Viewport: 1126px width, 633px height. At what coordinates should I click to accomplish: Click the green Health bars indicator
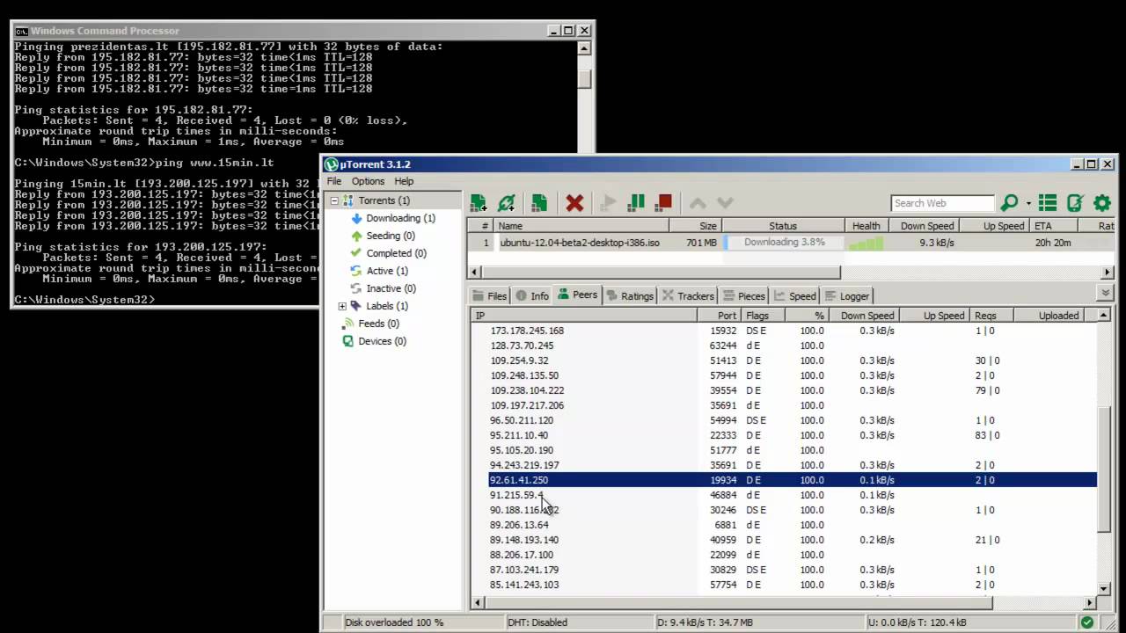click(x=866, y=244)
